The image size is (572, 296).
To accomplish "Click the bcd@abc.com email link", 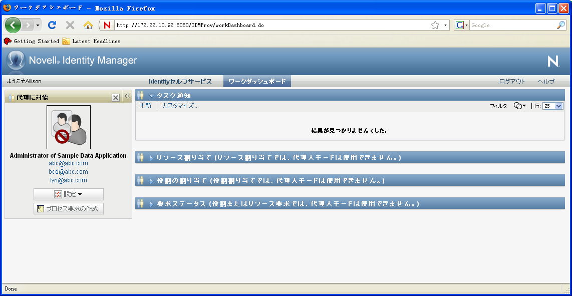I will pos(68,172).
